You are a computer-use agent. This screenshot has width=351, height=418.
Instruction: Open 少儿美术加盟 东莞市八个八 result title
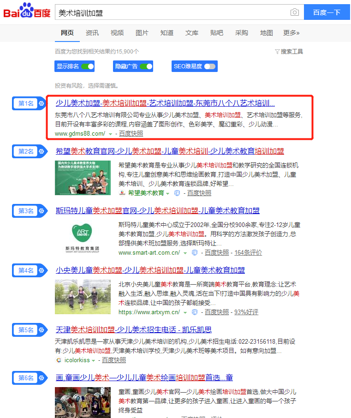[x=165, y=103]
